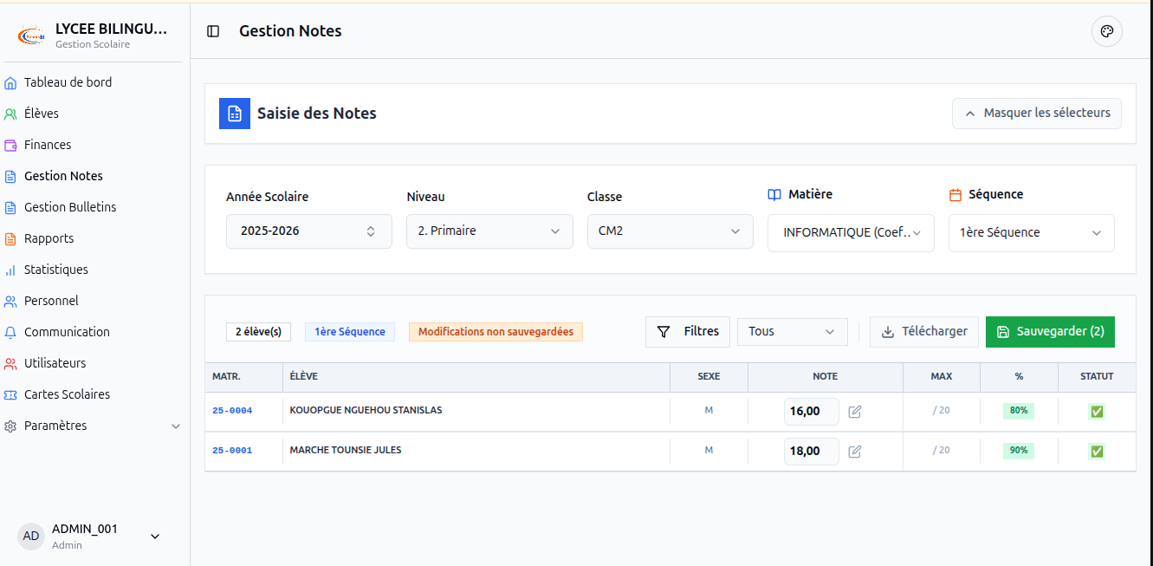Open the Matière dropdown showing INFORMATIQUE
This screenshot has height=566, width=1153.
(x=851, y=233)
